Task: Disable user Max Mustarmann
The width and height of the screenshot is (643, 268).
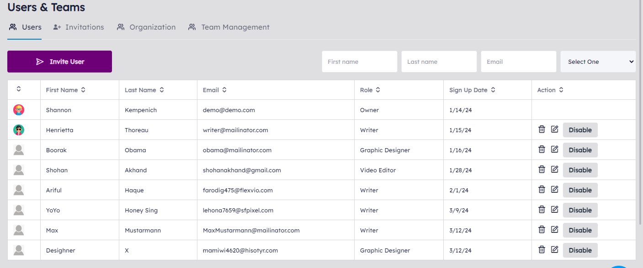Action: (580, 230)
